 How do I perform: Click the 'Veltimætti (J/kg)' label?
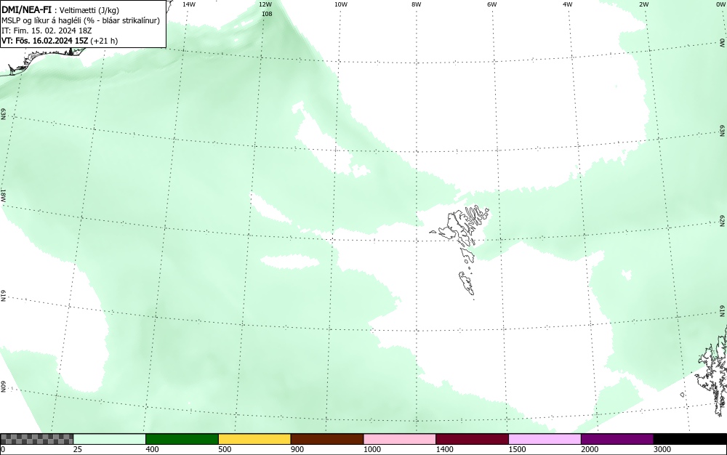(x=89, y=11)
